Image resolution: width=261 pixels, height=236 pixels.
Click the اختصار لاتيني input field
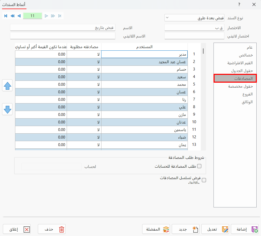(x=194, y=36)
